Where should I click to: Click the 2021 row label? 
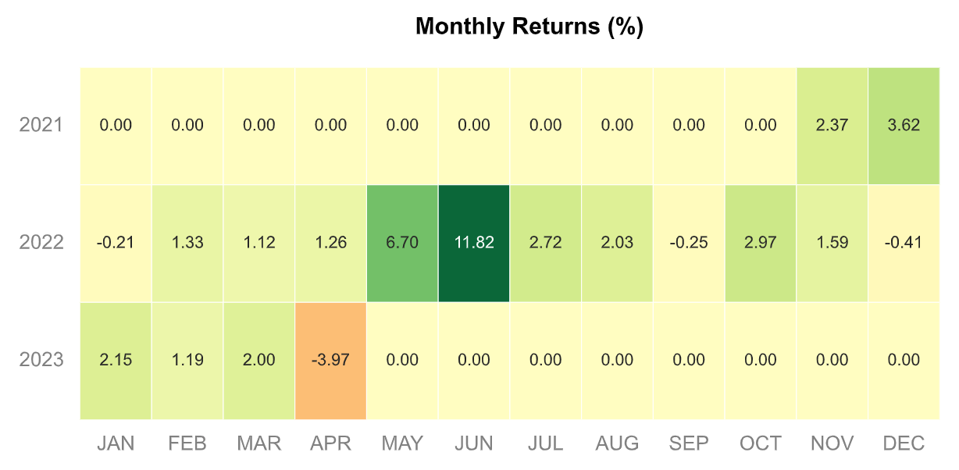point(41,125)
